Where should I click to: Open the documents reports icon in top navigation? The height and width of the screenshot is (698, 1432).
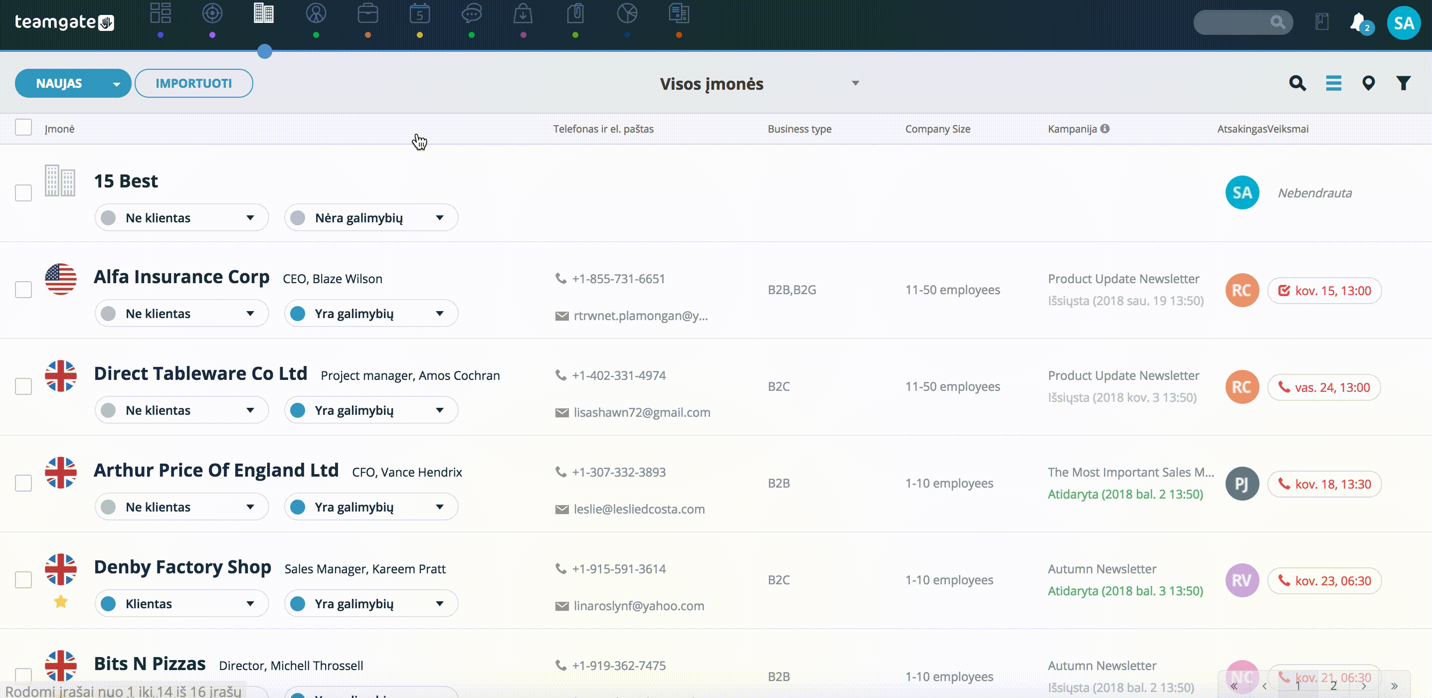pos(679,13)
